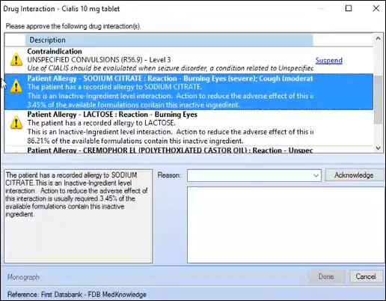Viewport: 386px width, 301px height.
Task: Maximize the Drug Interaction window
Action: (x=349, y=8)
